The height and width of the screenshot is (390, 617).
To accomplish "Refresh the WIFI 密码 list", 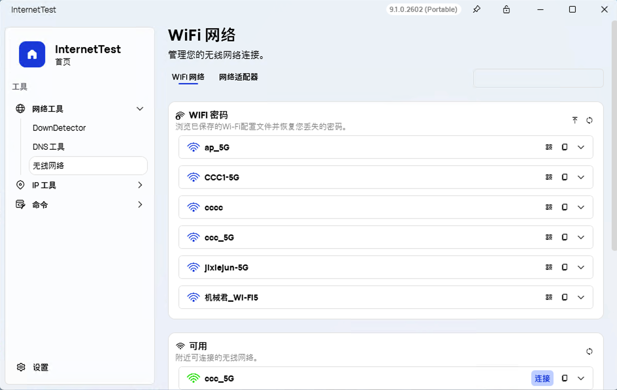I will (x=590, y=120).
